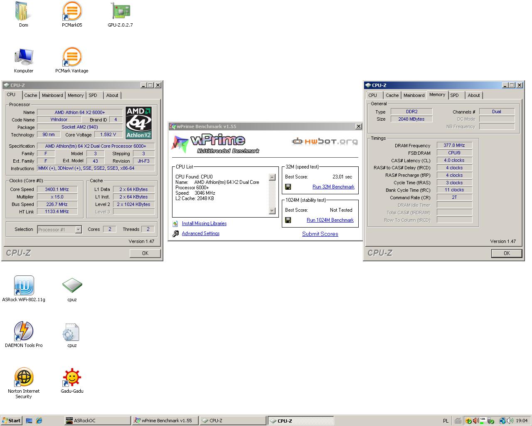Click the Show Desktop quick launch icon

pyautogui.click(x=29, y=421)
